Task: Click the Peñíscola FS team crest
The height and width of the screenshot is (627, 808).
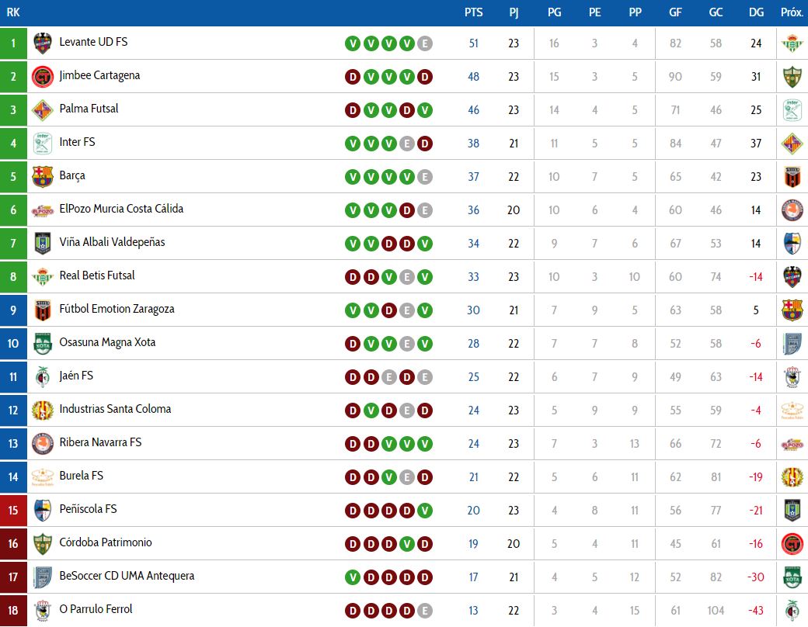Action: coord(43,511)
